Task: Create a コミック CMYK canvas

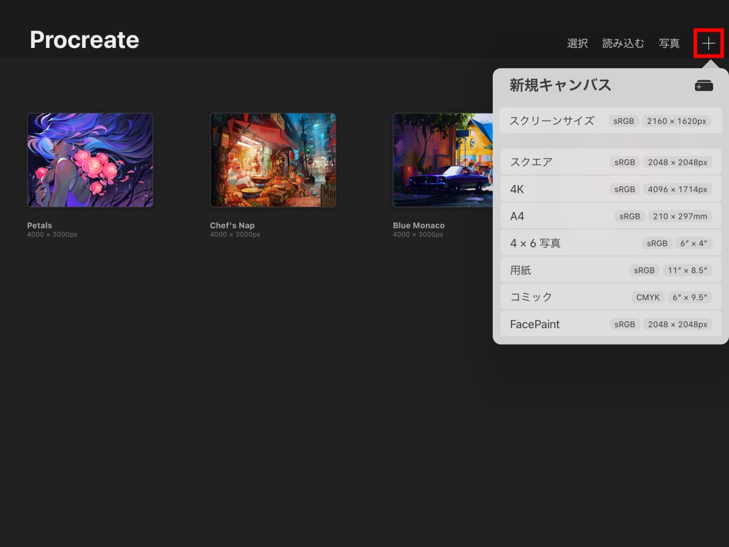Action: click(x=611, y=297)
